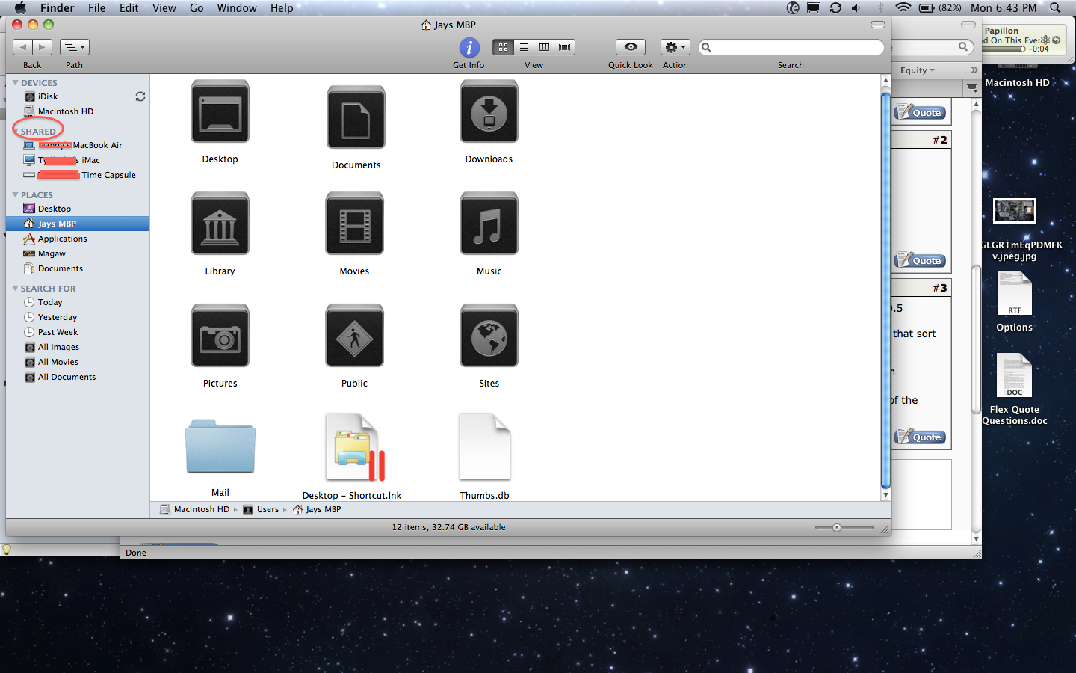Open the Pictures folder icon
The height and width of the screenshot is (673, 1076).
click(x=220, y=336)
